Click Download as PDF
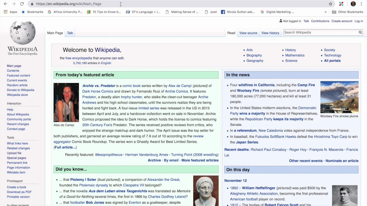 (19, 192)
